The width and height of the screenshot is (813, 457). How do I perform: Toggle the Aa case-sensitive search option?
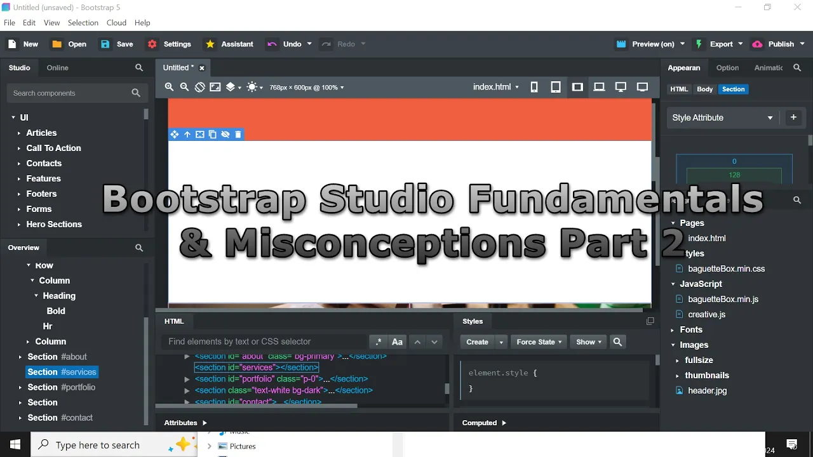(398, 342)
